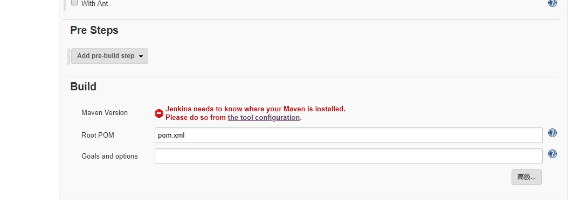Click the 高级... advanced button

coord(526,177)
